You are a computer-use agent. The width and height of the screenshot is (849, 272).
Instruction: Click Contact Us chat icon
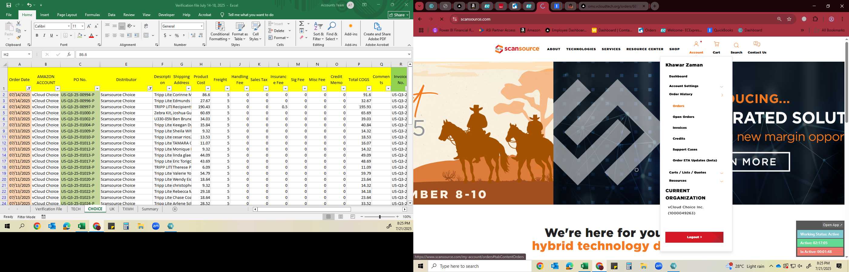(x=757, y=44)
